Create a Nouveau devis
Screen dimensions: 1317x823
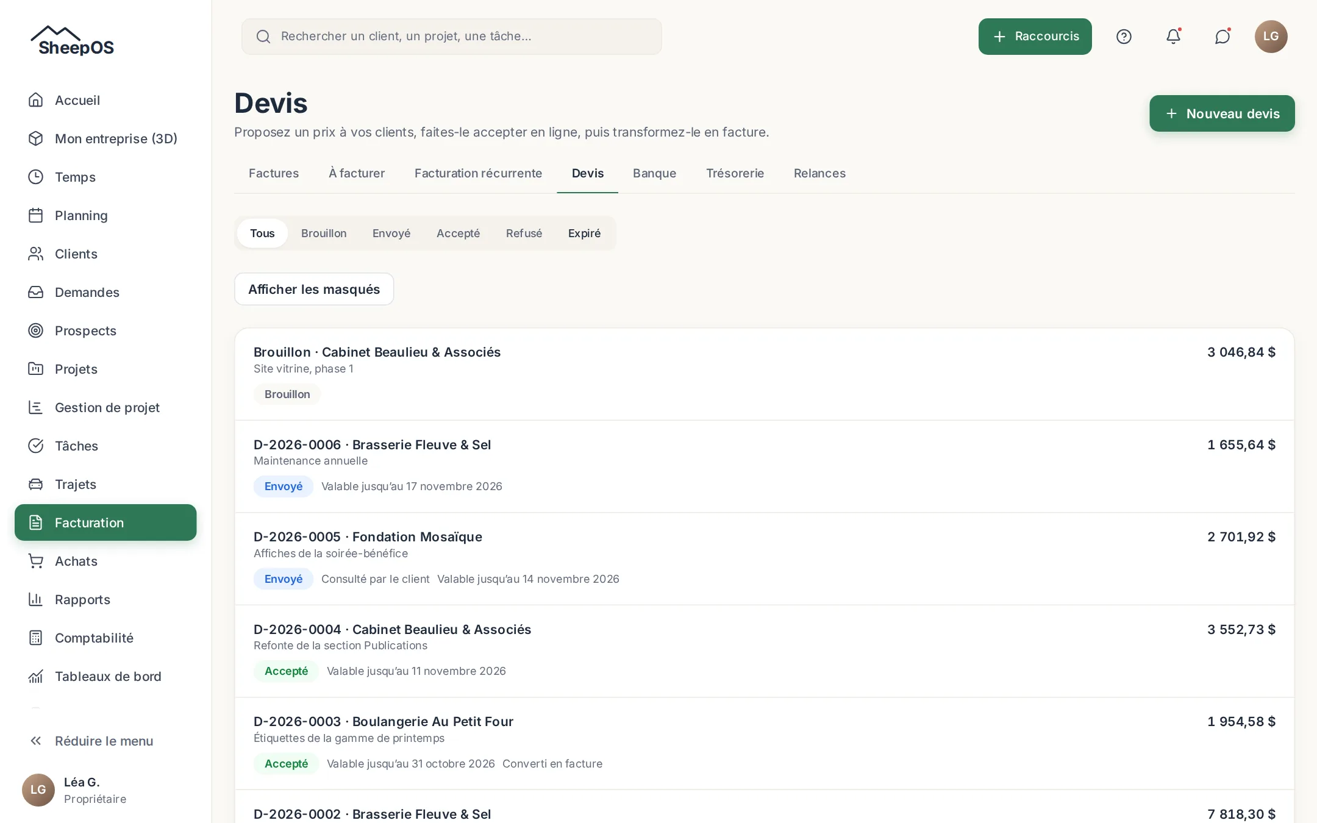(1222, 113)
